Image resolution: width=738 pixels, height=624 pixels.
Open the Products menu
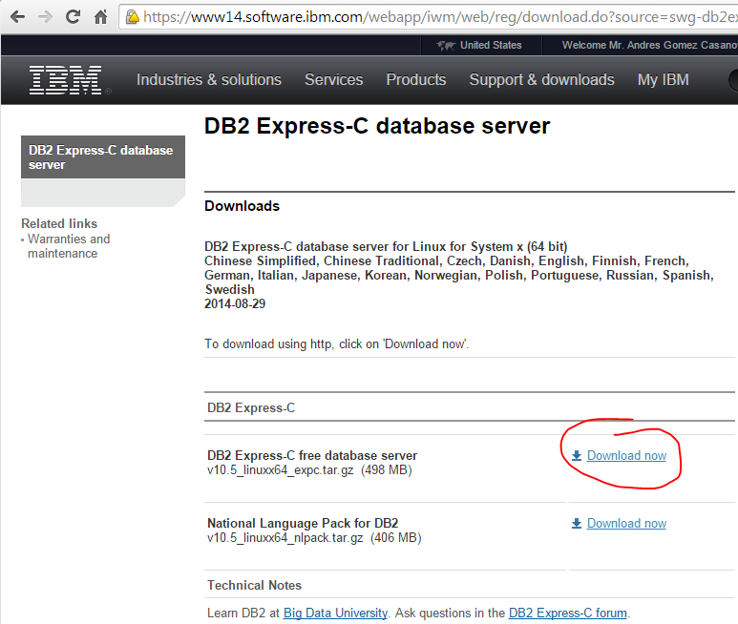[416, 80]
